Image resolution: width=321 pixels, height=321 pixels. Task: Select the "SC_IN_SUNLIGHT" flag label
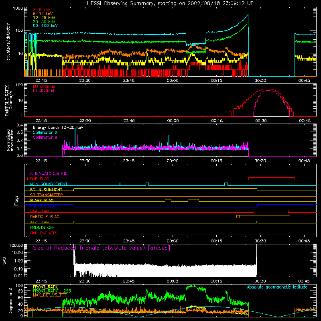pyautogui.click(x=46, y=189)
